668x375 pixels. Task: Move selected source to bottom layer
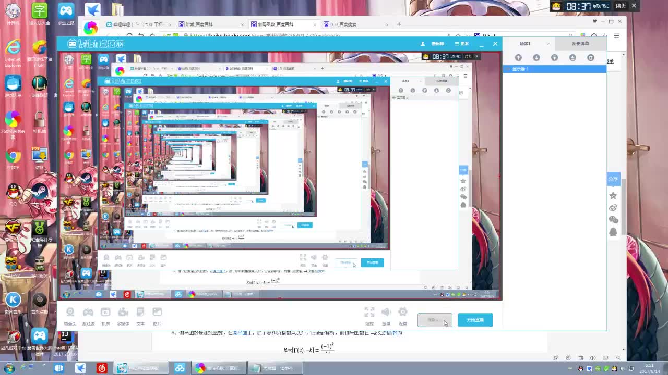[572, 58]
